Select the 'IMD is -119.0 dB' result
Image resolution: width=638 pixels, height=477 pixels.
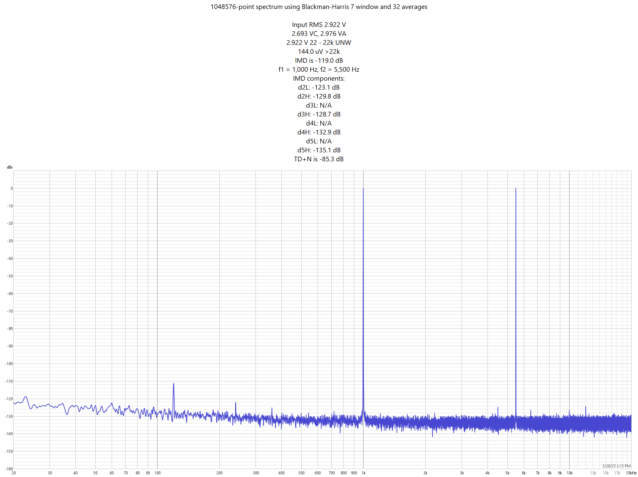[319, 61]
